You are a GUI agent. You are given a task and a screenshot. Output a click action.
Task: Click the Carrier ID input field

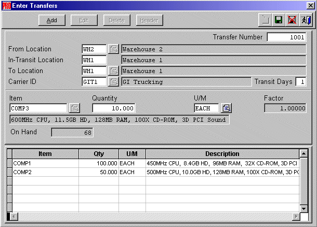94,82
